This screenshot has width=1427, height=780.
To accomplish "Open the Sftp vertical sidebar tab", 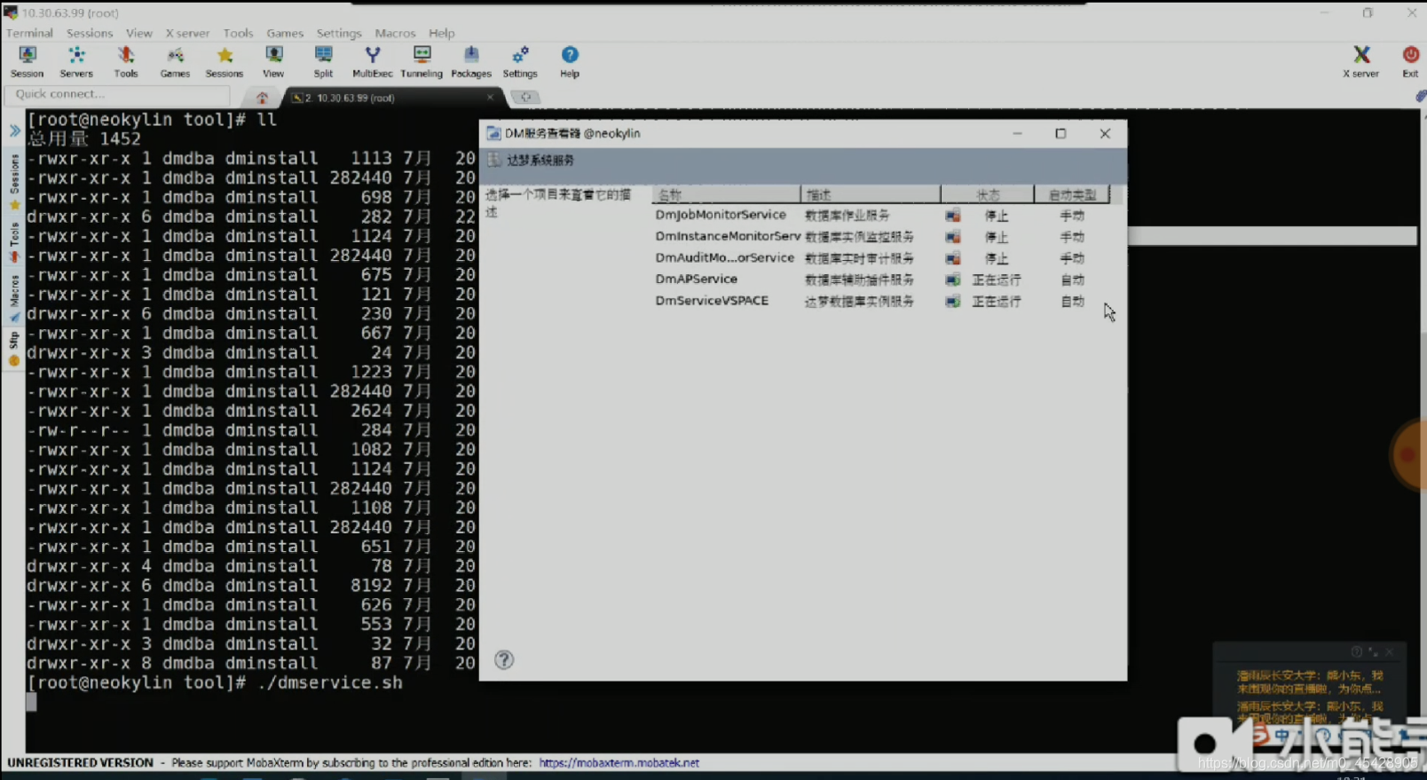I will pyautogui.click(x=14, y=349).
